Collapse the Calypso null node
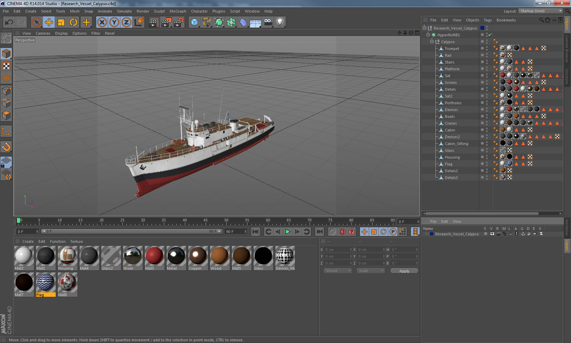This screenshot has height=343, width=571. point(432,41)
